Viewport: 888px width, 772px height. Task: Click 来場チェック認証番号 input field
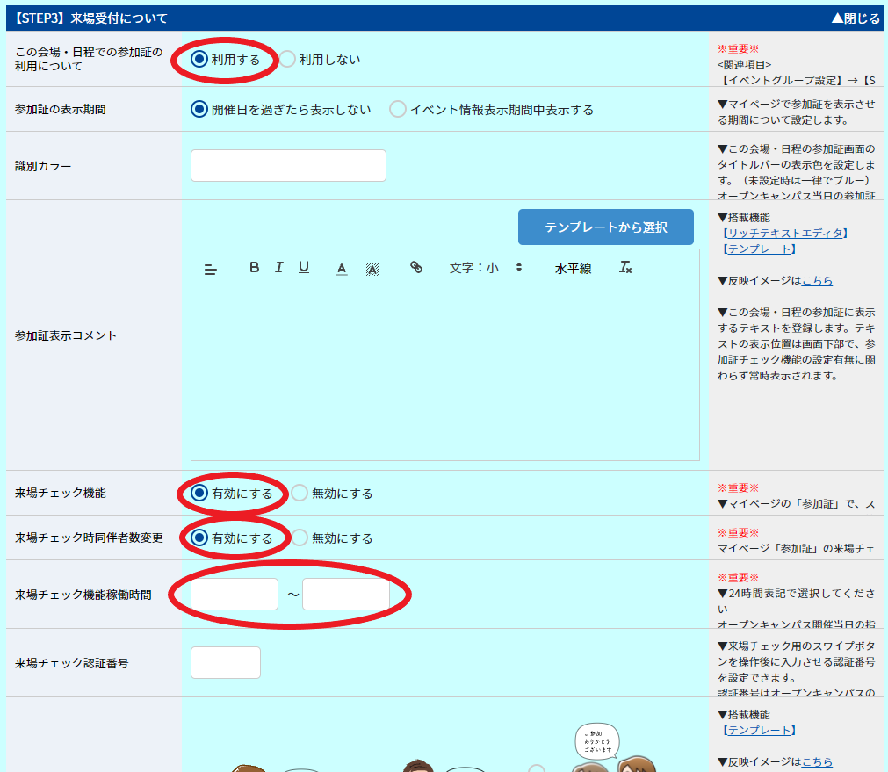click(226, 663)
